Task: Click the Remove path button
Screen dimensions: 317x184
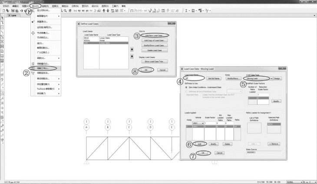Action: (x=274, y=144)
